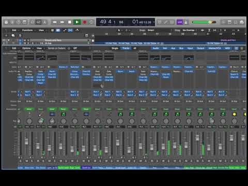
Task: Toggle the Mixer button in control bar
Action: (38, 22)
